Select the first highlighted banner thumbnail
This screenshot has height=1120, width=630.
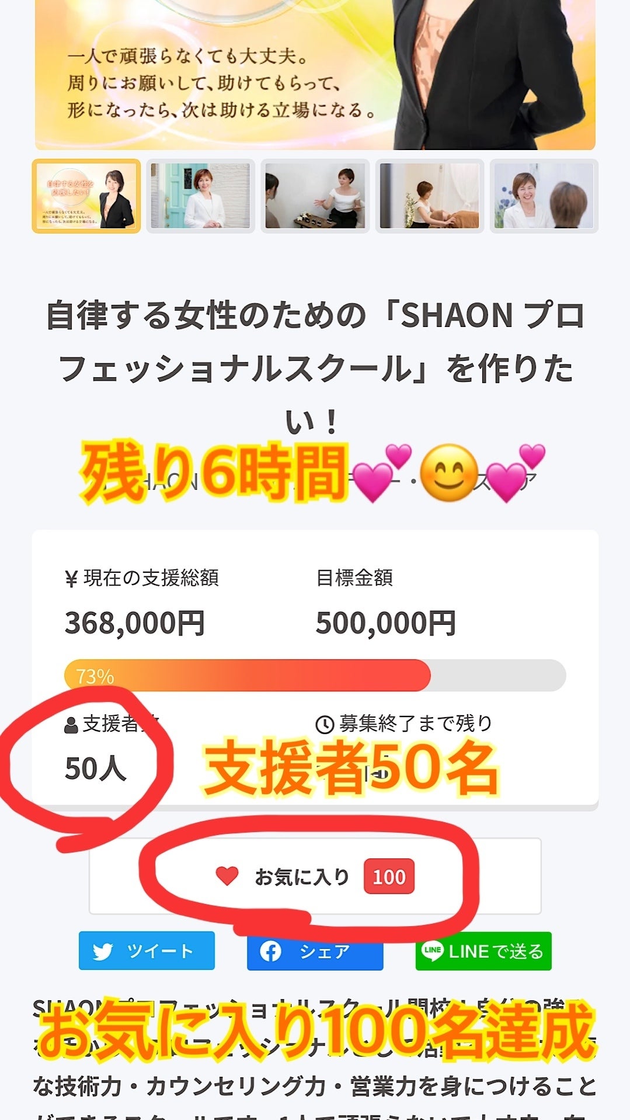click(86, 196)
